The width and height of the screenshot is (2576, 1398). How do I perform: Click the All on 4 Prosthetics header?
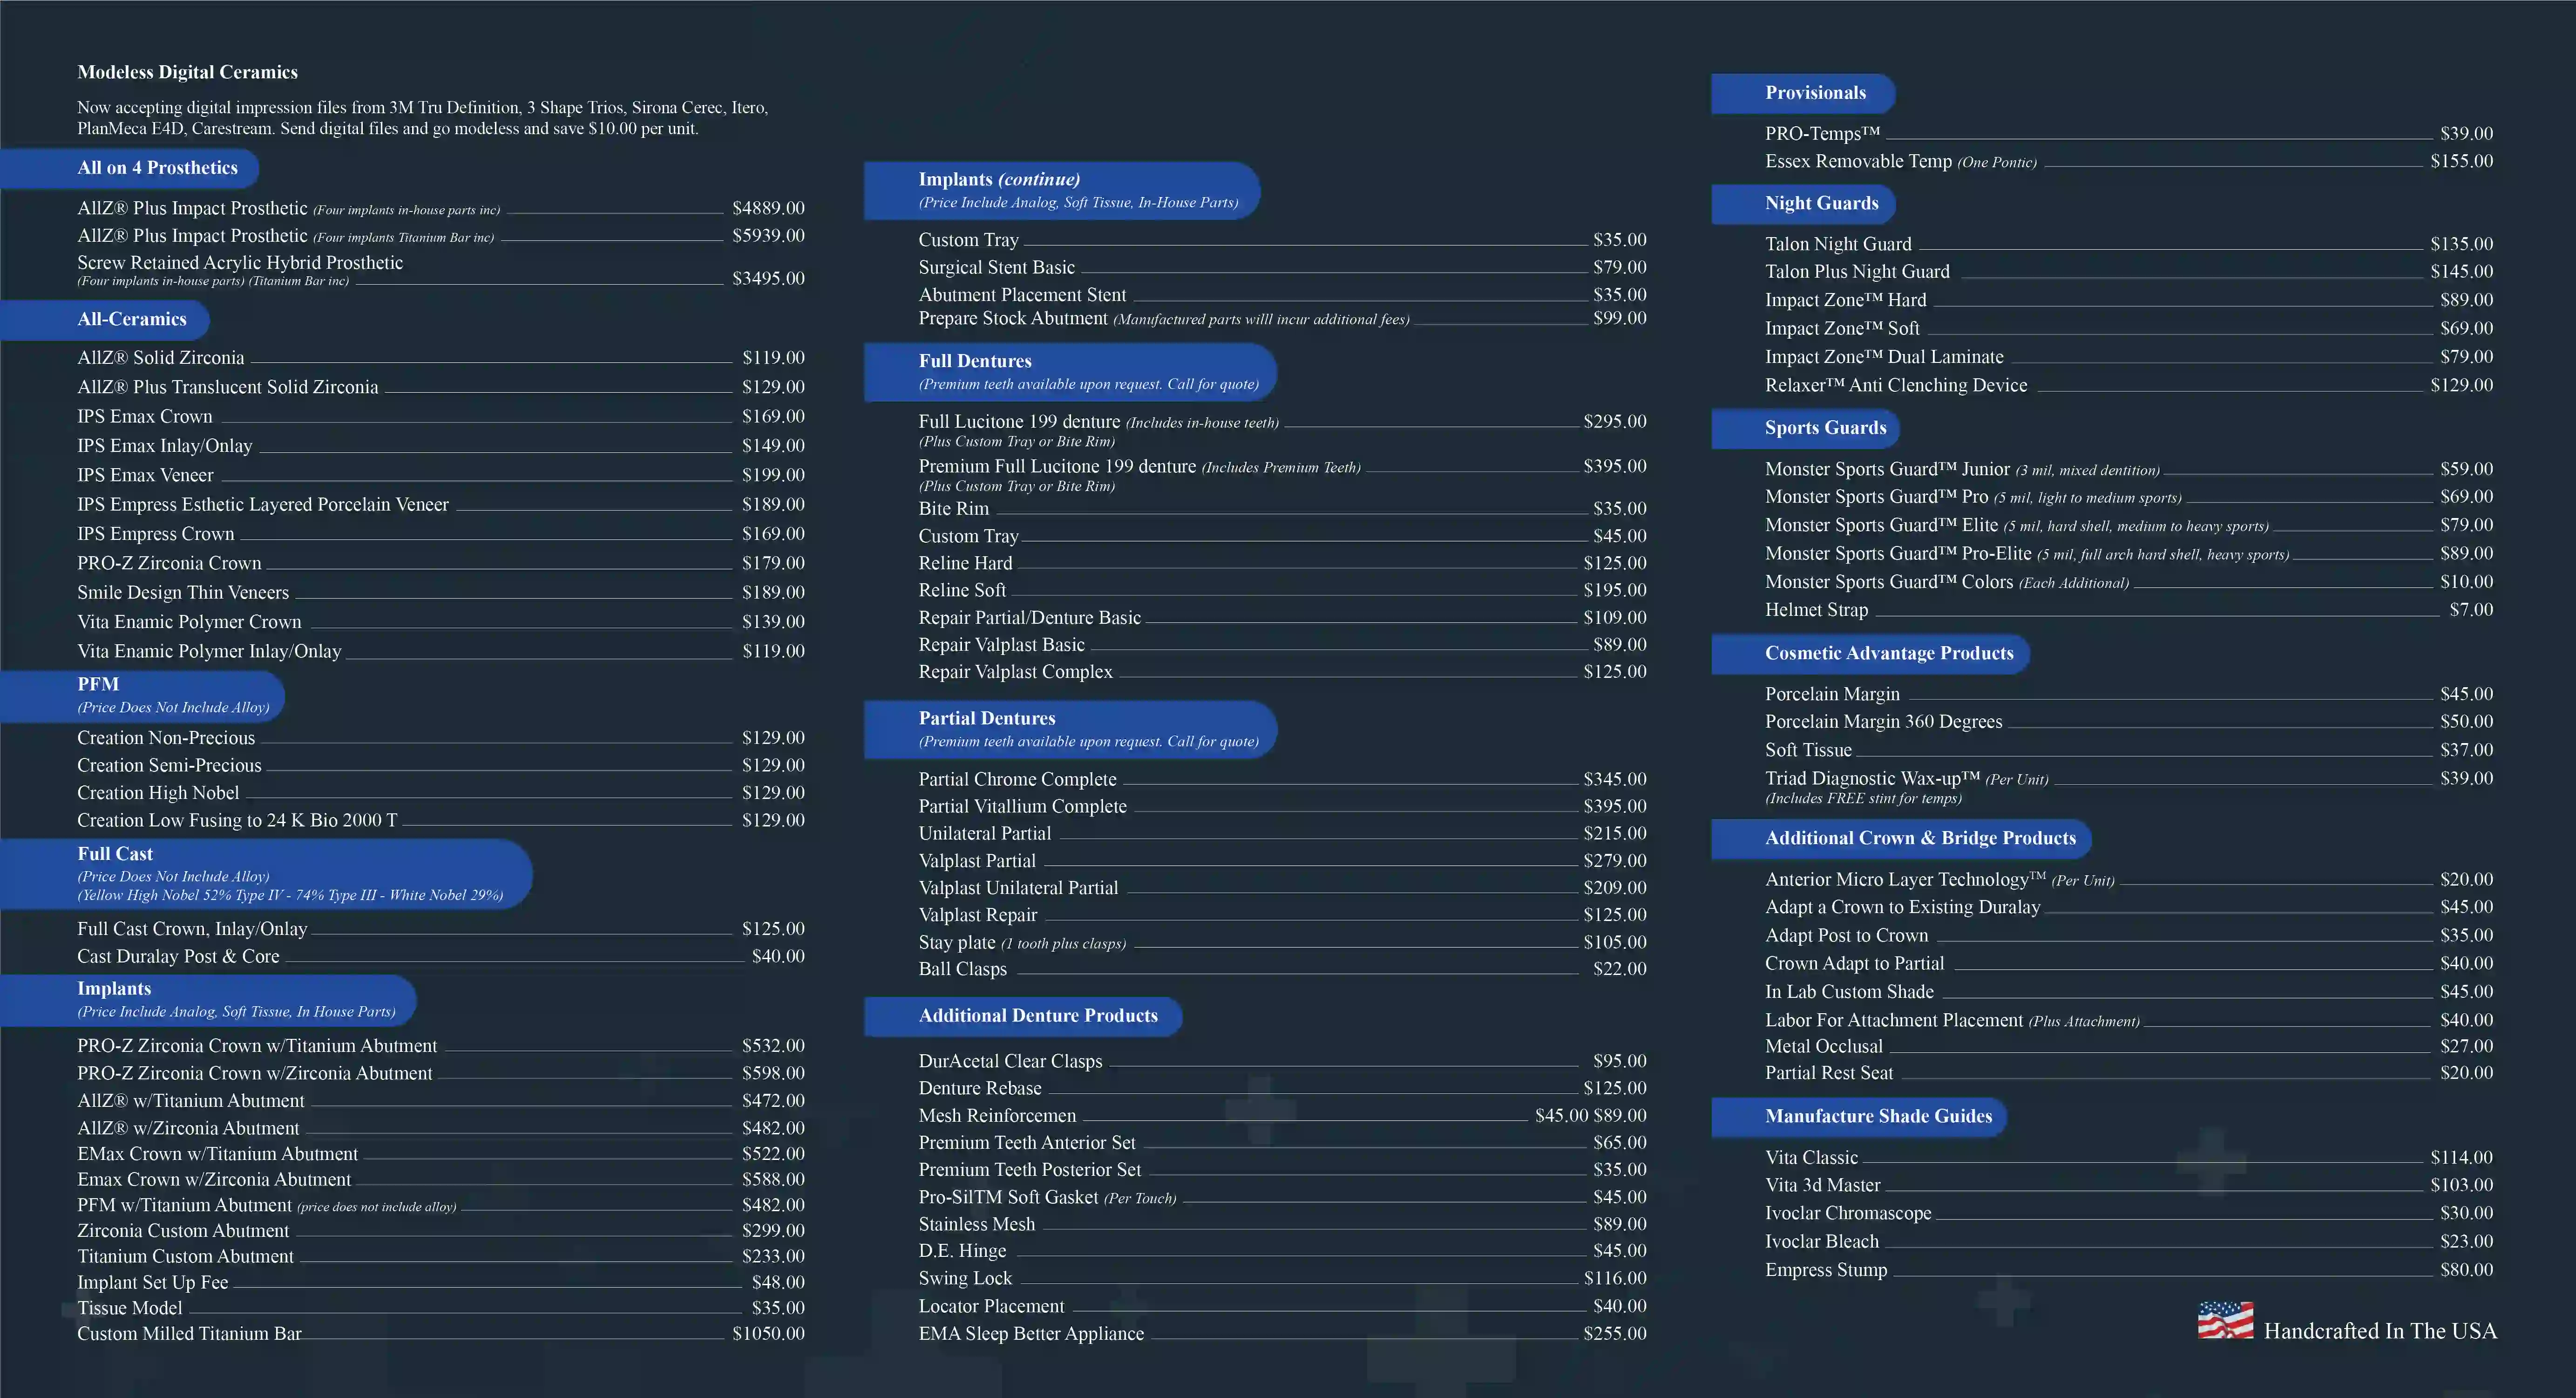point(157,168)
